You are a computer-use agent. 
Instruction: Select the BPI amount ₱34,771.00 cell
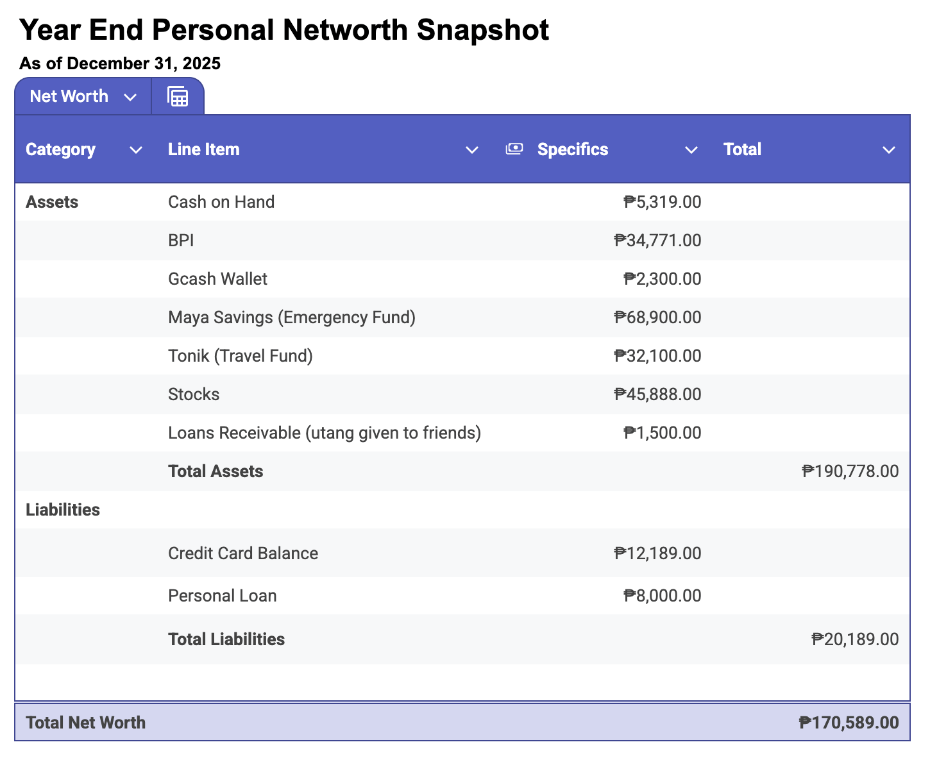[657, 240]
